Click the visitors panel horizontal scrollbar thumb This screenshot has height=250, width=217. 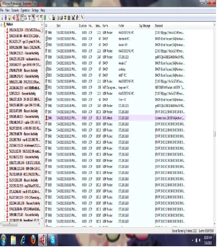coord(10,224)
